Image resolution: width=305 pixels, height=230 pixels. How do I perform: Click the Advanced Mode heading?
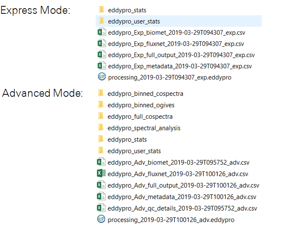pos(43,93)
